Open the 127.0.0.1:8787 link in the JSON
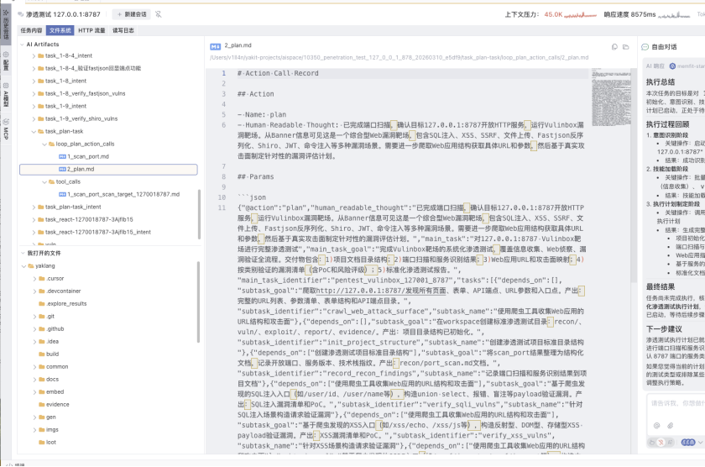Viewport: 705px width, 467px height. tap(381, 291)
